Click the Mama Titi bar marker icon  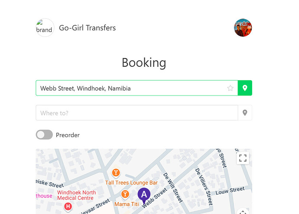click(x=125, y=194)
